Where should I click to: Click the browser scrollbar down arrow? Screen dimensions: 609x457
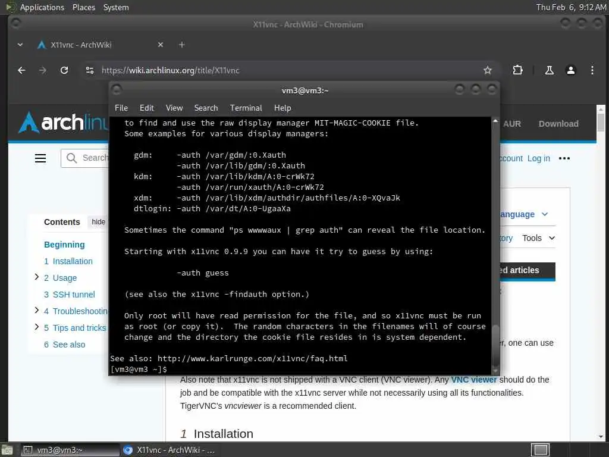601,436
